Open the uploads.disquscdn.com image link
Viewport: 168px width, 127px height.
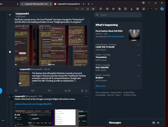click(34, 104)
